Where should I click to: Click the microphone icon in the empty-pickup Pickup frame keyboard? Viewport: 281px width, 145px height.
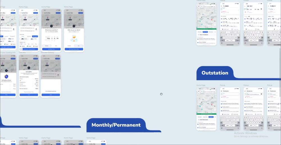coord(238,128)
